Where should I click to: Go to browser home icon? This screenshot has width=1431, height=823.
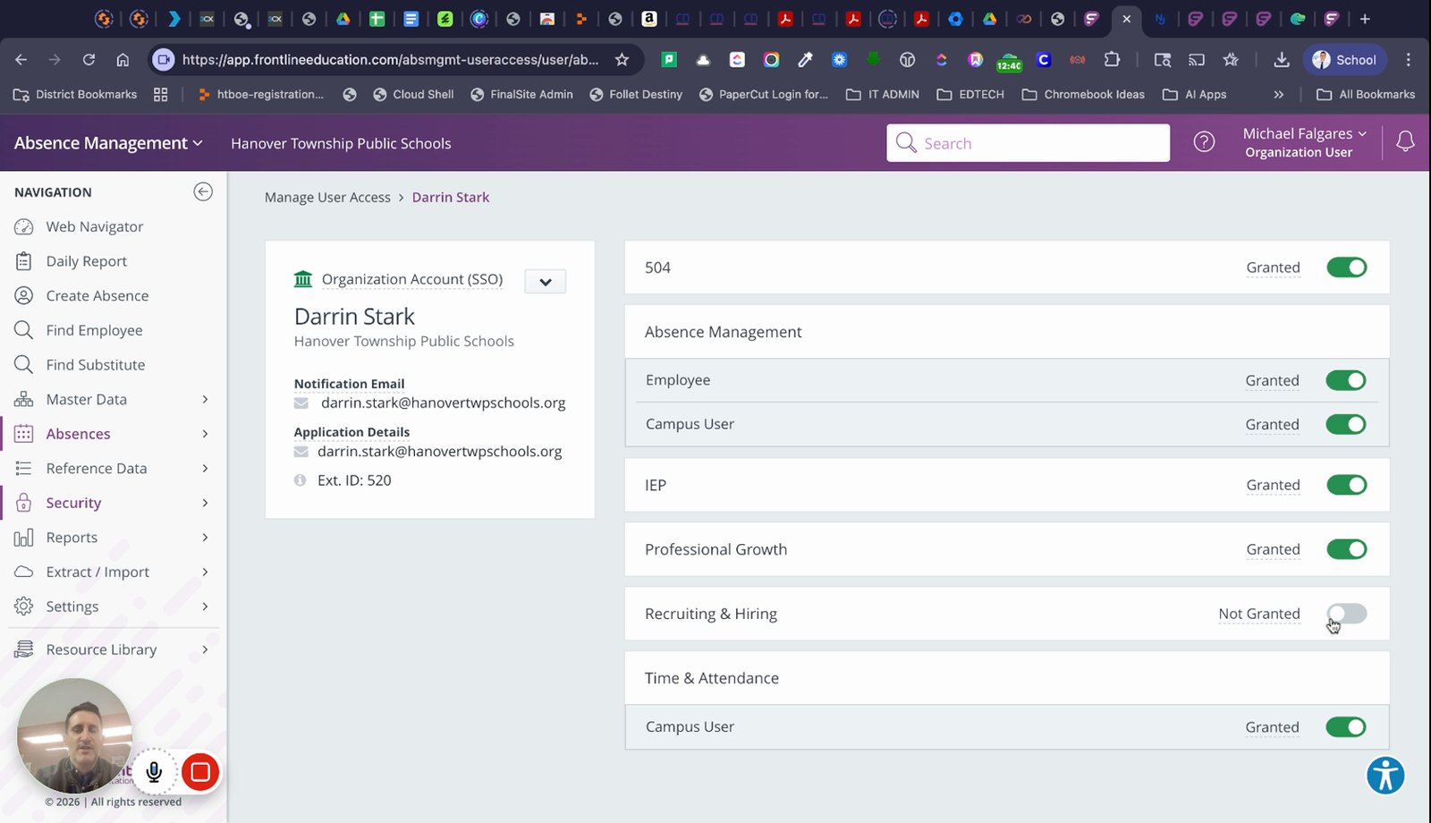tap(123, 60)
